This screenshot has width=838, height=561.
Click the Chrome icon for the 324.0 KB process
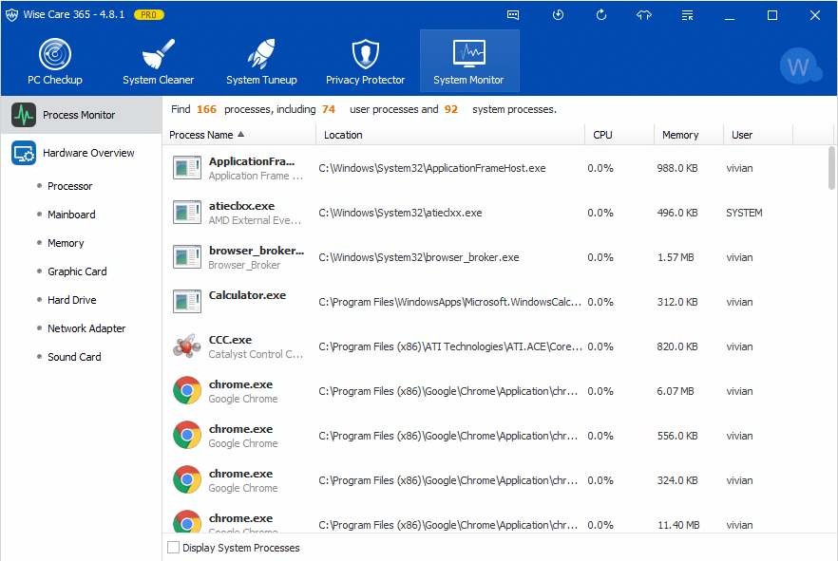tap(187, 480)
